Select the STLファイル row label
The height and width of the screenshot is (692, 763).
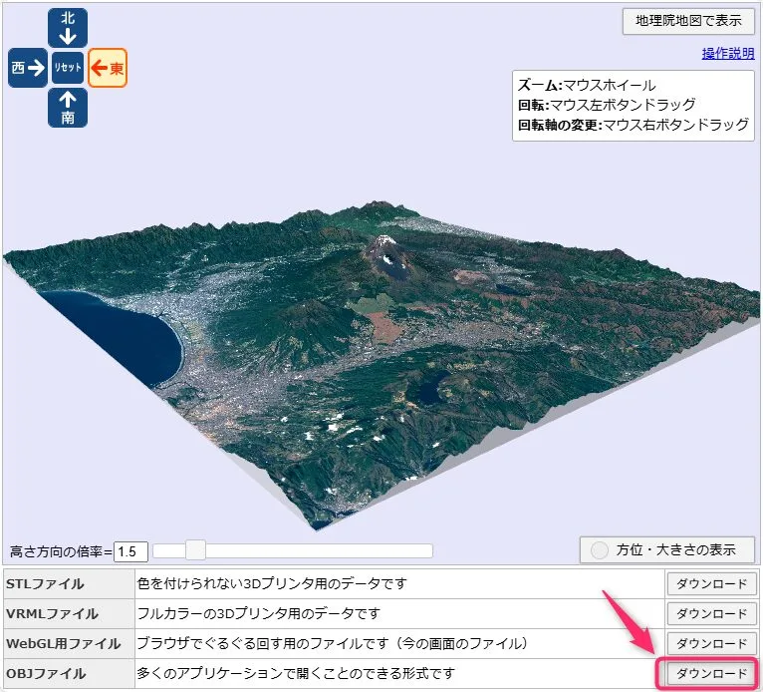click(46, 584)
